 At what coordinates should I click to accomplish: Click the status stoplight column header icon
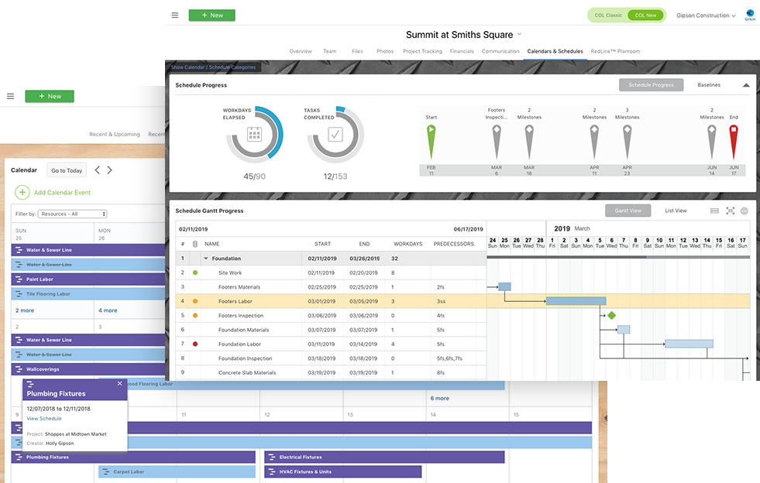coord(195,244)
